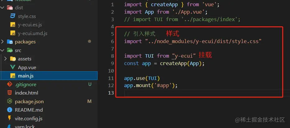This screenshot has width=290, height=128.
Task: Click the assets folder icon
Action: pos(13,59)
